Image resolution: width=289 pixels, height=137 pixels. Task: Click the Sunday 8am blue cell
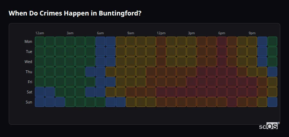coord(121,102)
